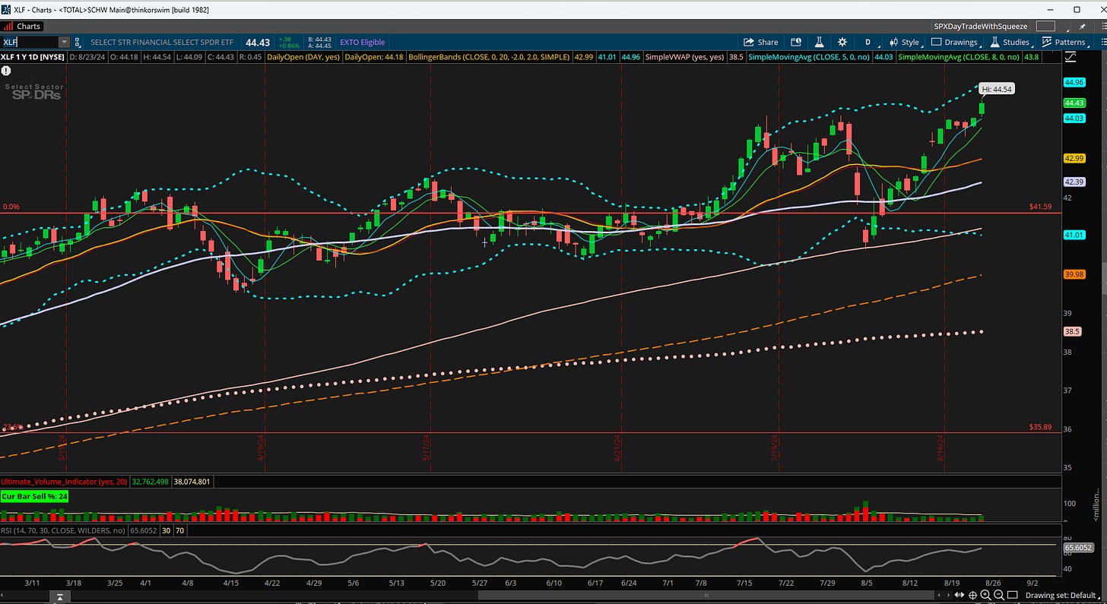This screenshot has width=1107, height=604.
Task: Click the XLF symbol input field
Action: coord(29,43)
